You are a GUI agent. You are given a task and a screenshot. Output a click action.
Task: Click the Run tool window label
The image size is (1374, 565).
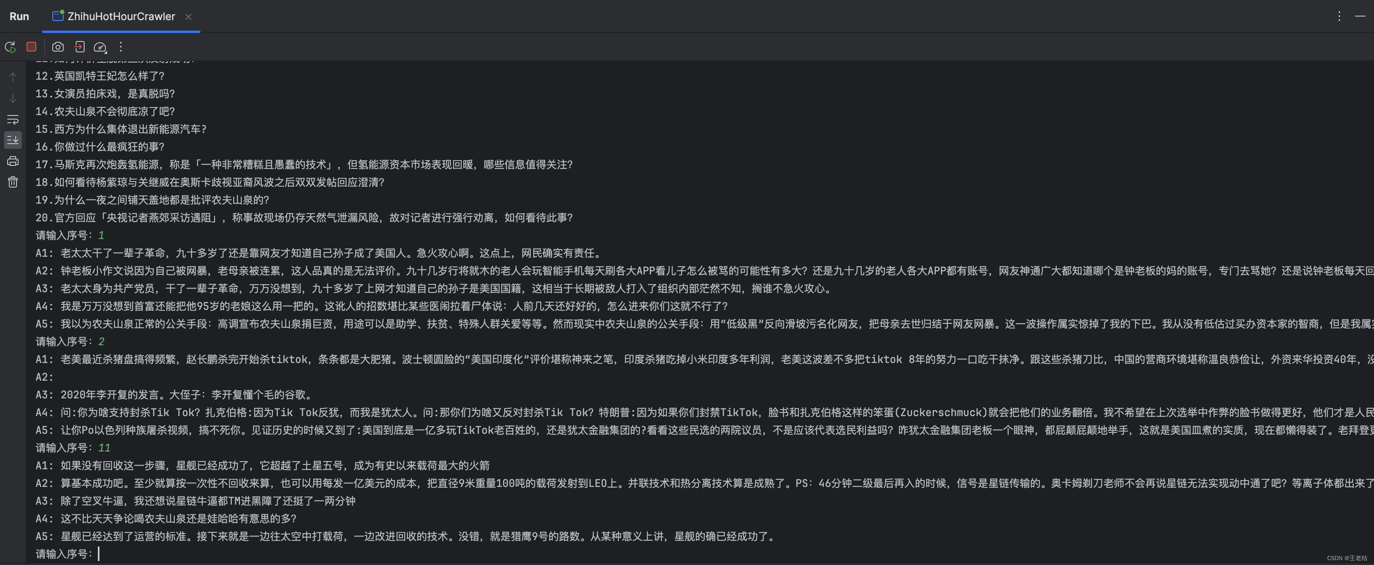19,16
